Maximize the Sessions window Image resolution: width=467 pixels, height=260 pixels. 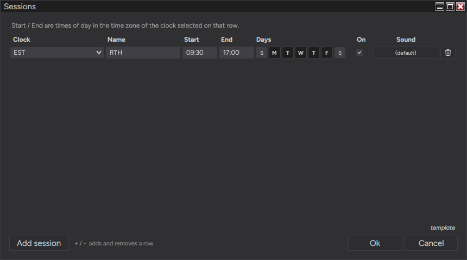(x=450, y=6)
